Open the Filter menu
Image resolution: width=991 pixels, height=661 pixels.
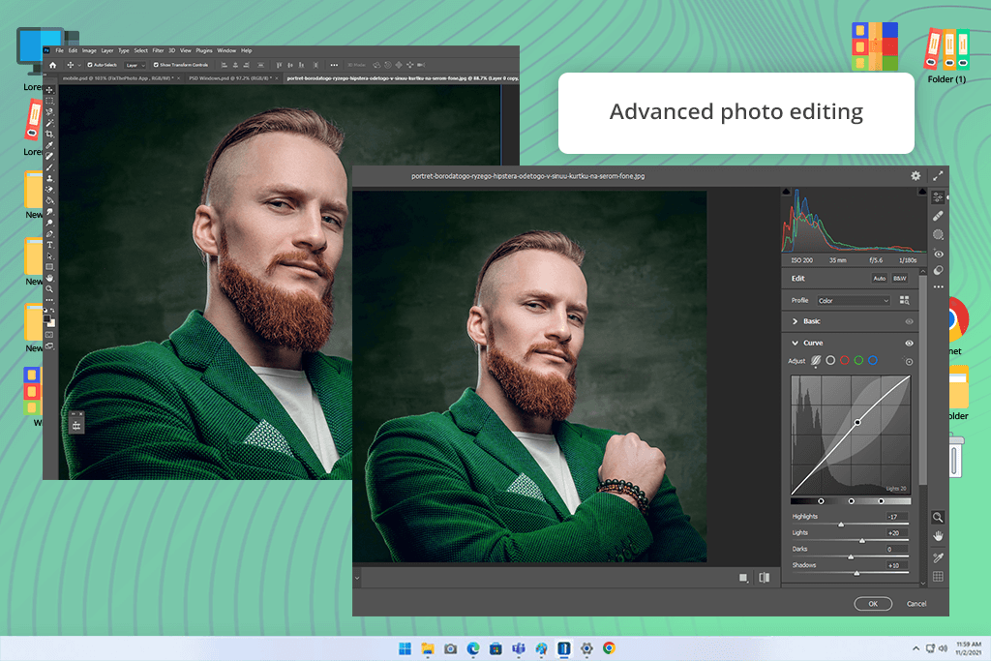click(158, 50)
